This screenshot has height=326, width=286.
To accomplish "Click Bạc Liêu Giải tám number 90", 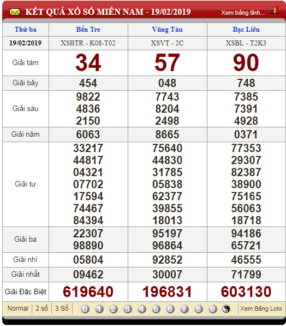I will (246, 62).
